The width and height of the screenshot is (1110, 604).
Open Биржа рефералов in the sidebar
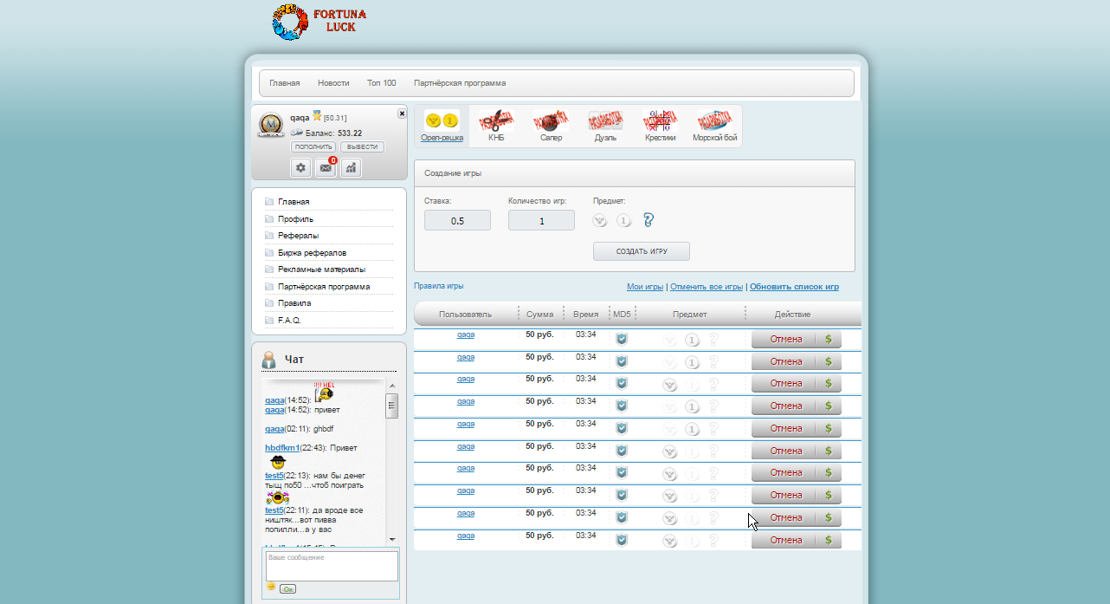312,253
